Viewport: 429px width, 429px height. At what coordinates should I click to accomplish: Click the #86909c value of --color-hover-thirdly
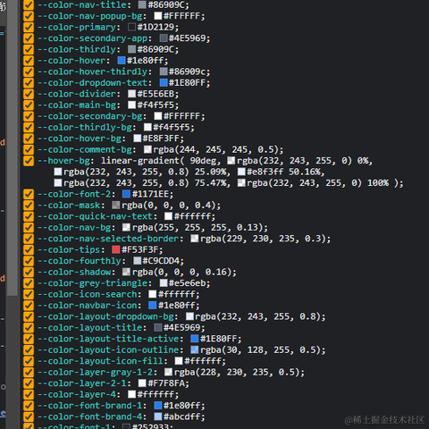[x=187, y=71]
